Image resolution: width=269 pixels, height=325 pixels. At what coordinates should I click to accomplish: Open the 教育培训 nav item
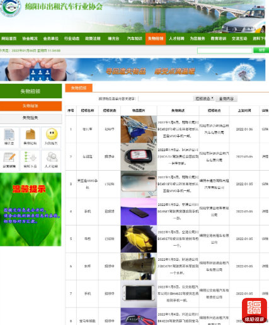[219, 38]
